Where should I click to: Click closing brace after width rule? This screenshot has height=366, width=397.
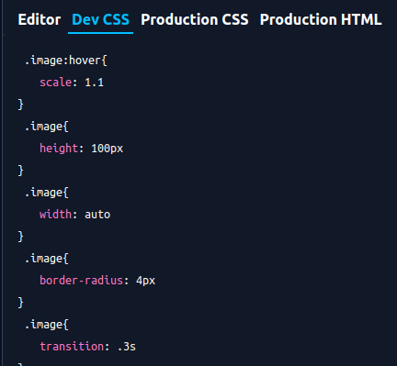[x=20, y=237]
